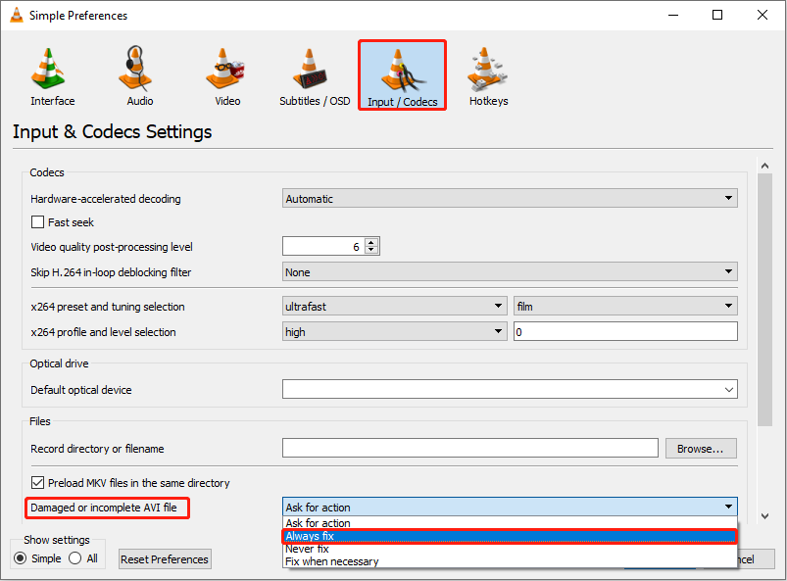Click the Record directory or filename field
The height and width of the screenshot is (581, 787).
point(469,448)
